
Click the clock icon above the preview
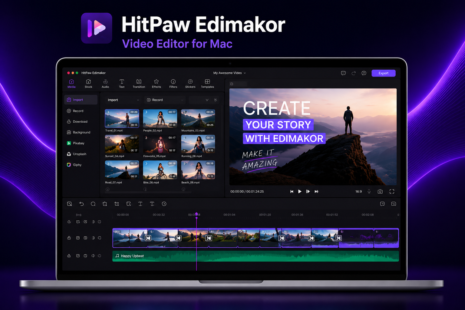tap(232, 84)
